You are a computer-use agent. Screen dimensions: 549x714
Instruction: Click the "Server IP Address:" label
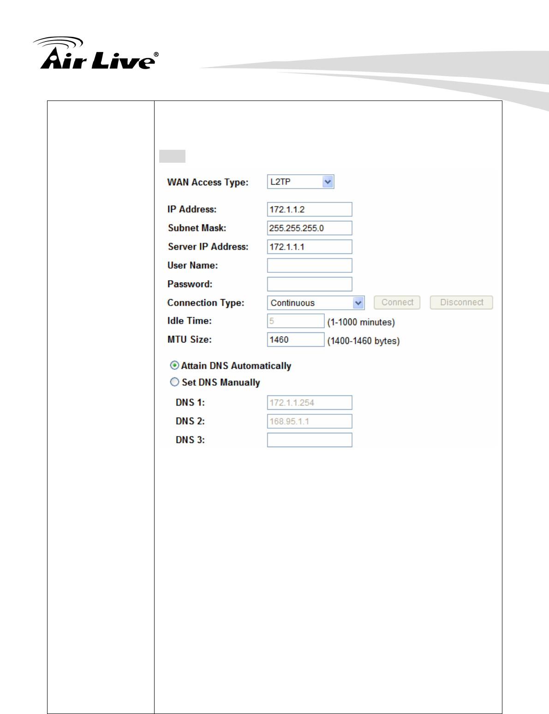click(x=208, y=247)
